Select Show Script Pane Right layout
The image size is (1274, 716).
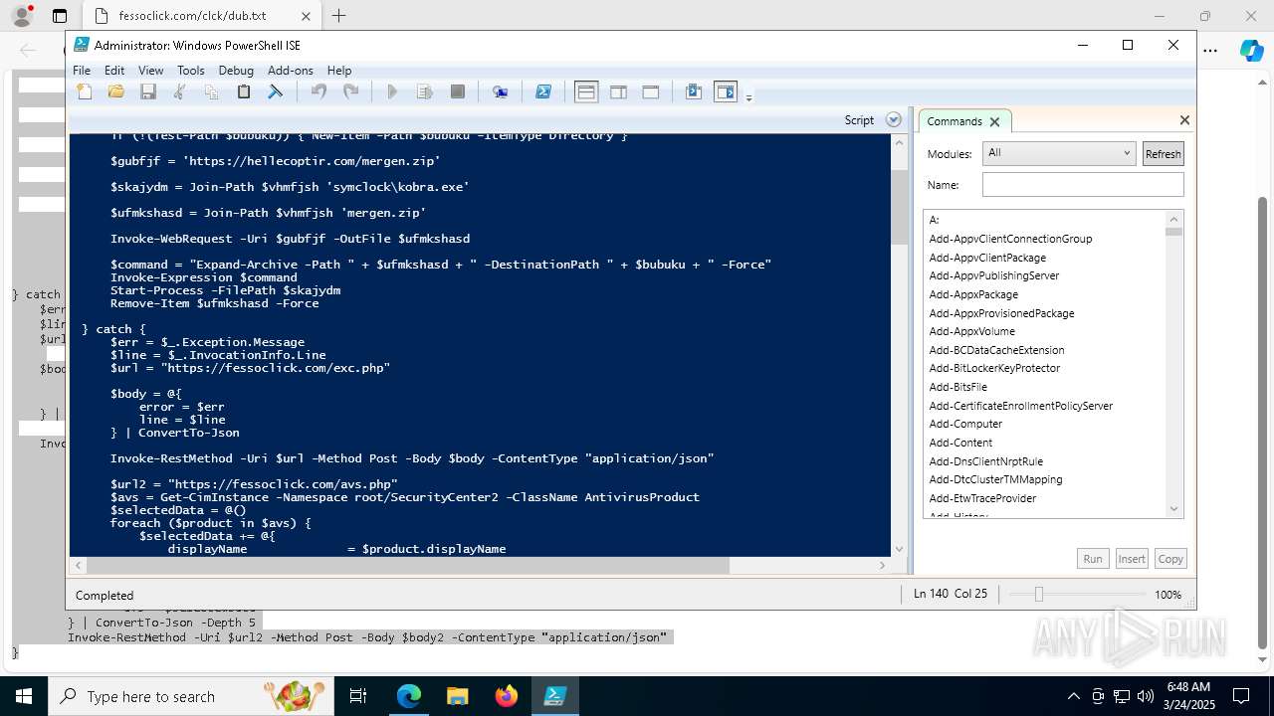[x=618, y=92]
